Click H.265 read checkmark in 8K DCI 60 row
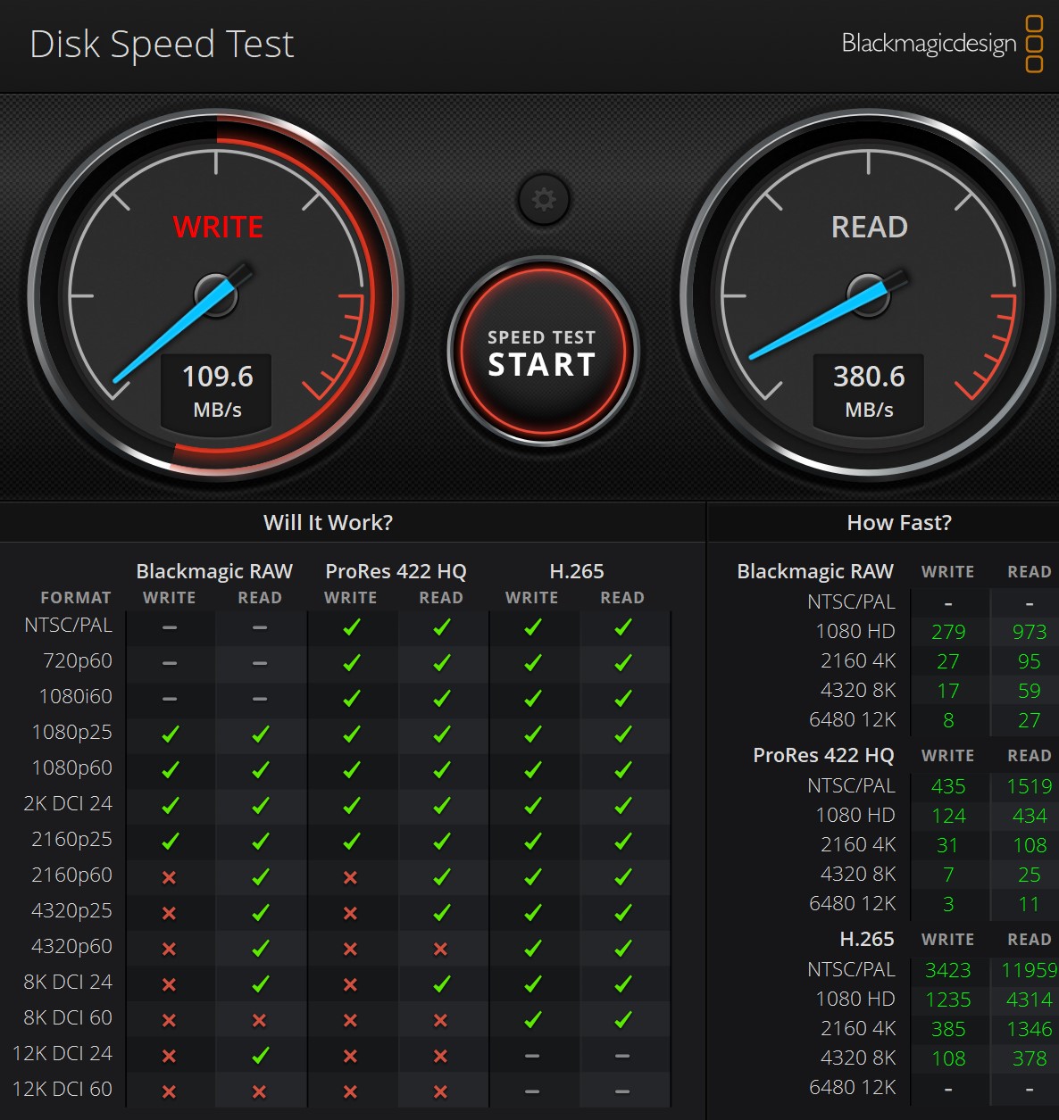 622,1019
